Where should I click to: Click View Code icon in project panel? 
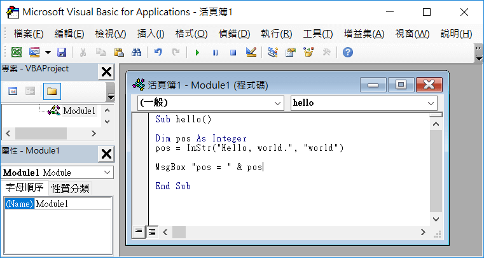[13, 92]
